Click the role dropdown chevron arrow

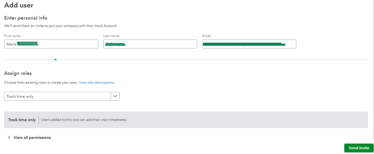pyautogui.click(x=115, y=96)
